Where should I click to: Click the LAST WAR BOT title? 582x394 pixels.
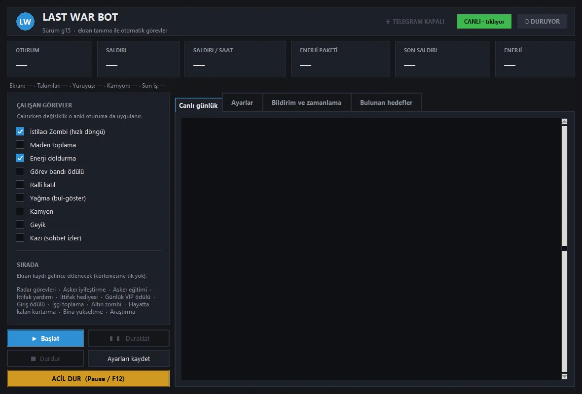(80, 17)
